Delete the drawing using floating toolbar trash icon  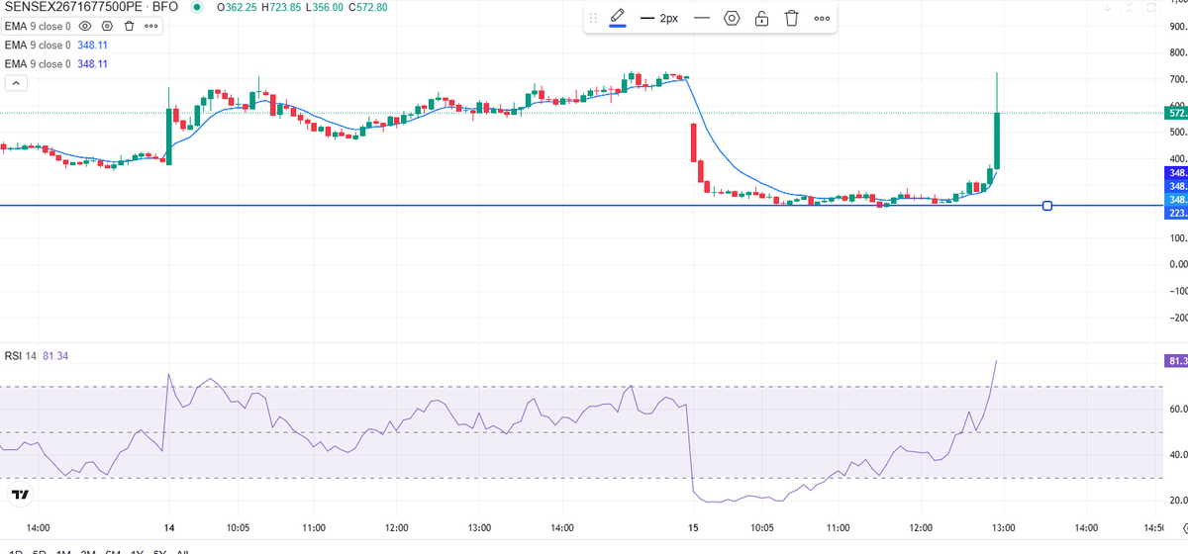pyautogui.click(x=792, y=18)
